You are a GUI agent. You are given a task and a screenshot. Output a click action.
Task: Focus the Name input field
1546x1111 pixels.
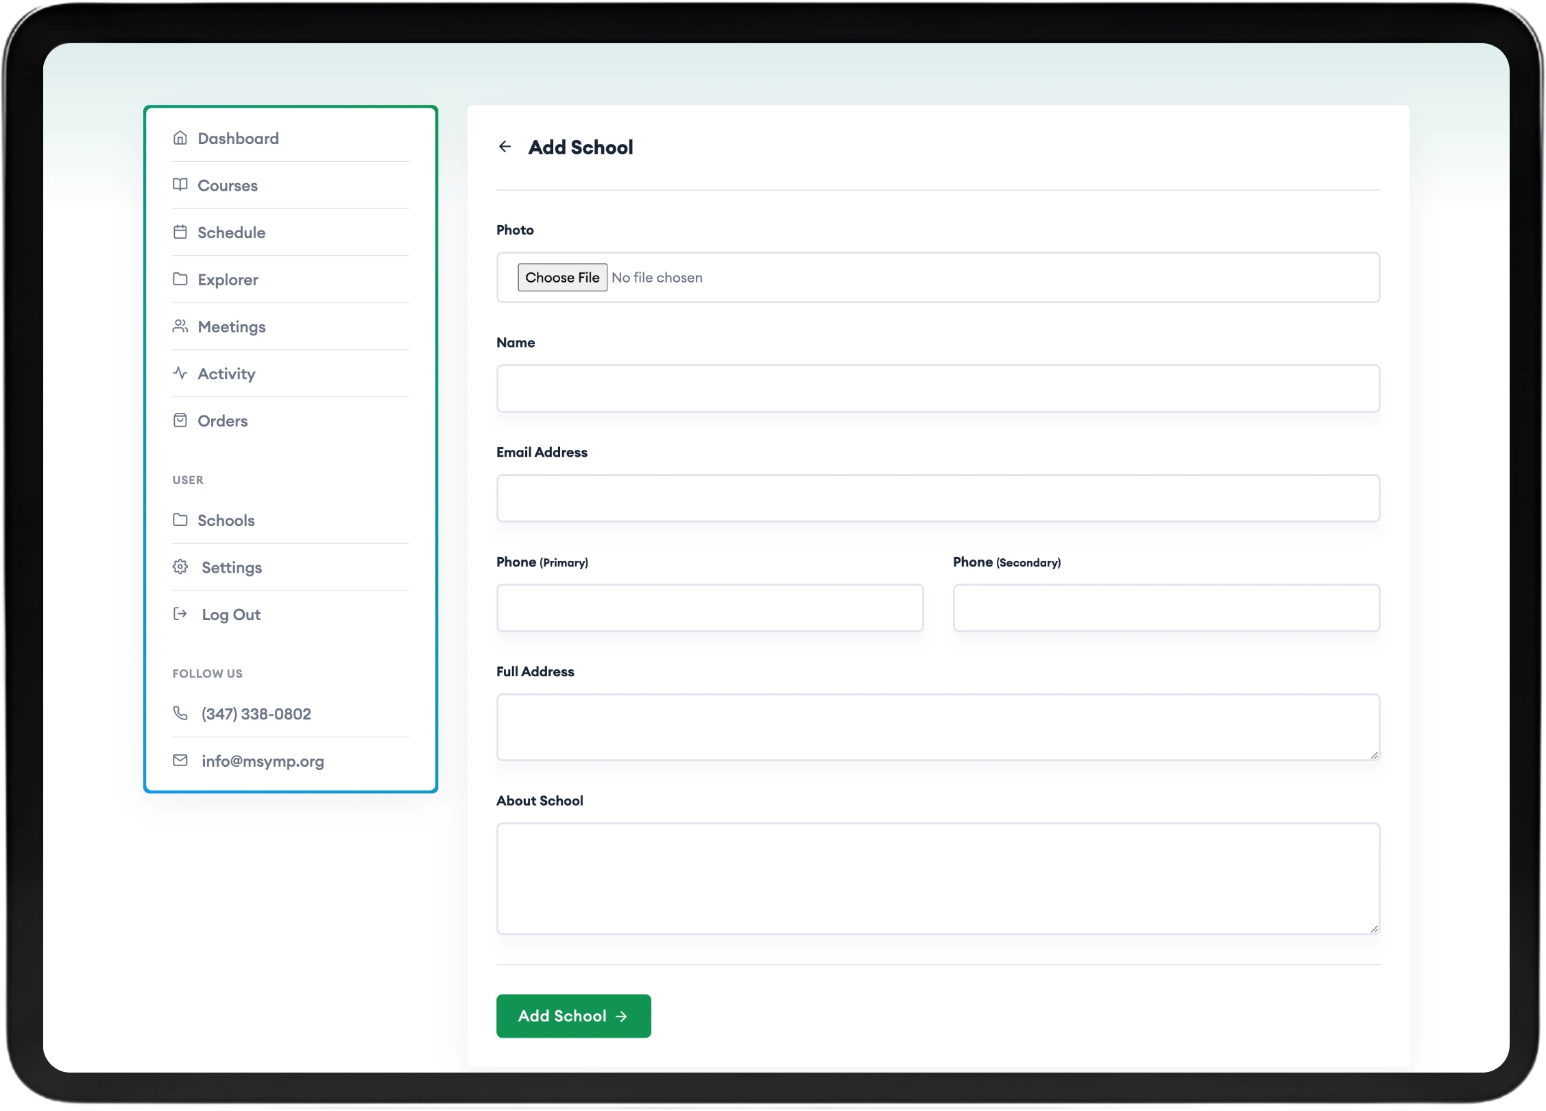click(x=937, y=389)
